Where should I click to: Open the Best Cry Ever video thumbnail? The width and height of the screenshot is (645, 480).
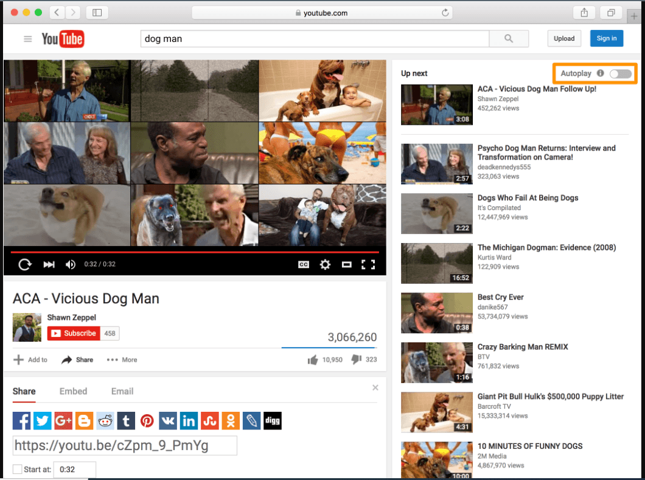[436, 312]
